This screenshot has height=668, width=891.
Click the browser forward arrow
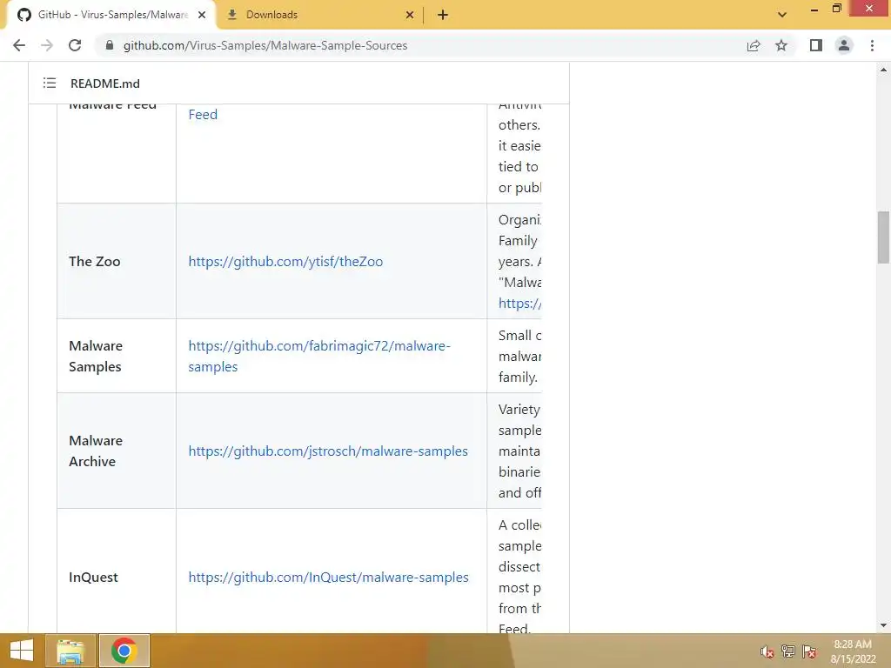click(47, 45)
